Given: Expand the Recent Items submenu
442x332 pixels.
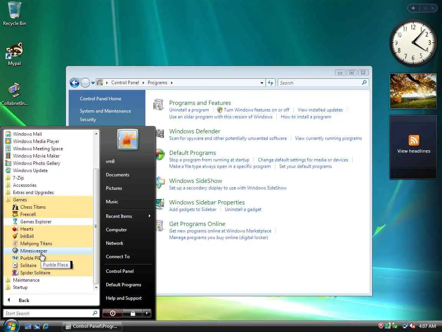Looking at the screenshot, I should [x=128, y=216].
